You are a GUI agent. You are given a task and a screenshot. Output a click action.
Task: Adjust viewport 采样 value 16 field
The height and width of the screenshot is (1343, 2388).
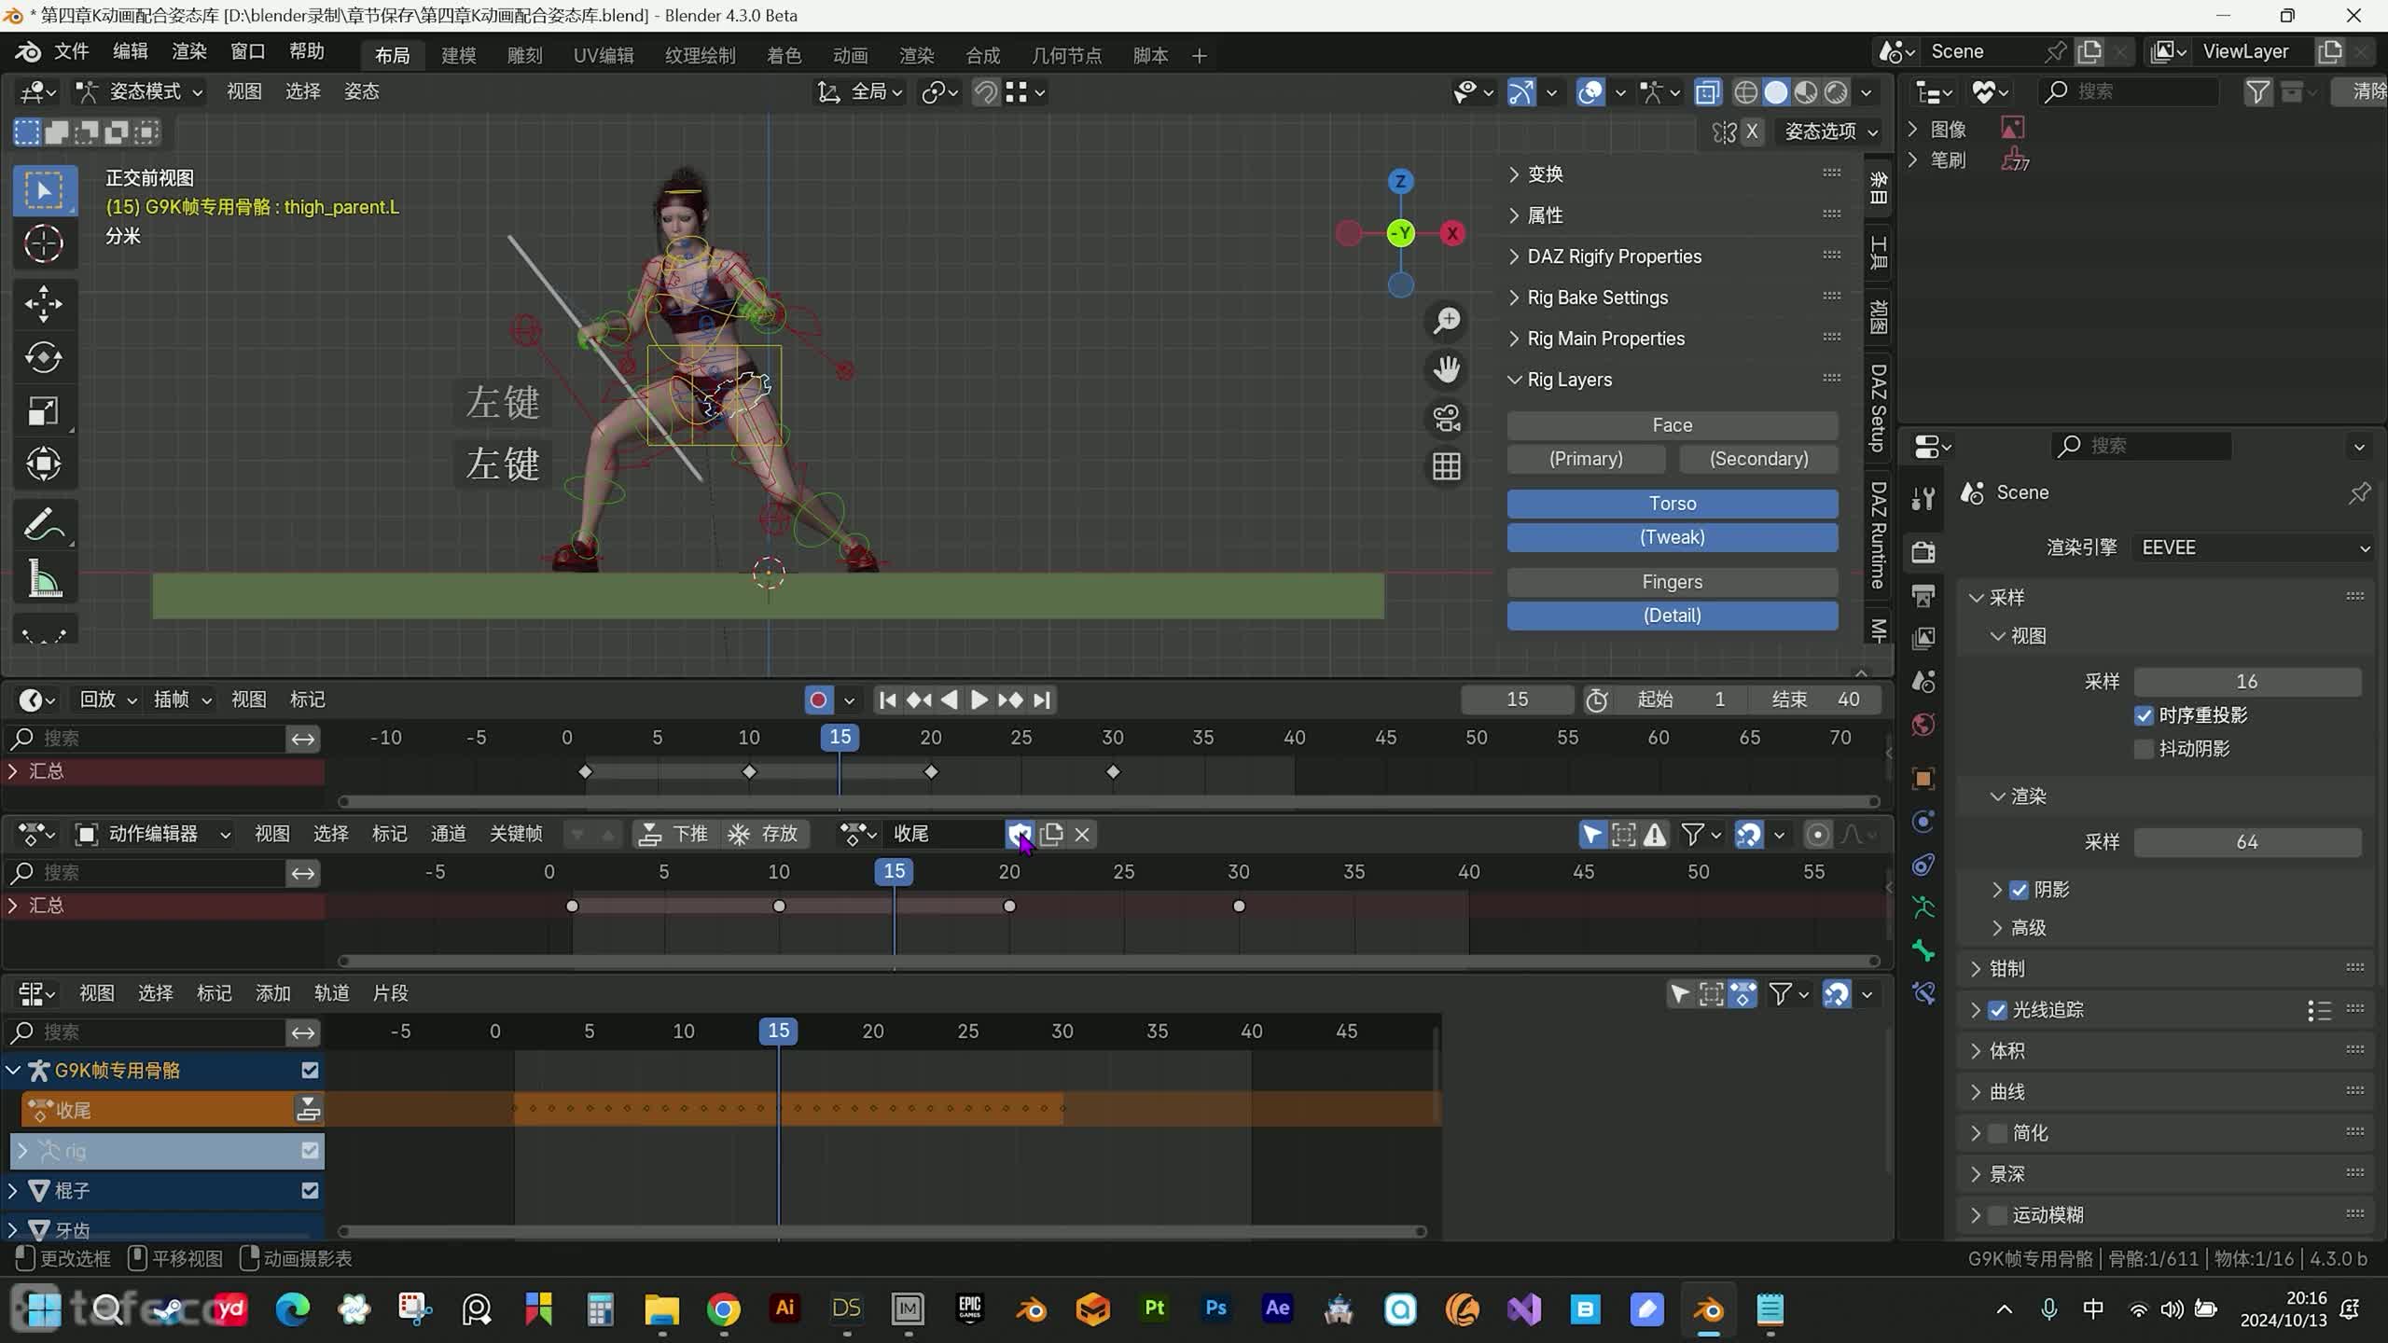pyautogui.click(x=2247, y=682)
